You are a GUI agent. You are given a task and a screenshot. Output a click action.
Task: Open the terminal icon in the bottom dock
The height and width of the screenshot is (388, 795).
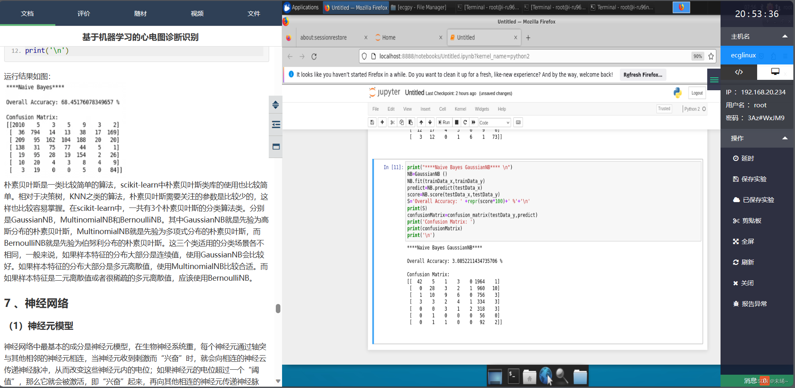pyautogui.click(x=513, y=376)
